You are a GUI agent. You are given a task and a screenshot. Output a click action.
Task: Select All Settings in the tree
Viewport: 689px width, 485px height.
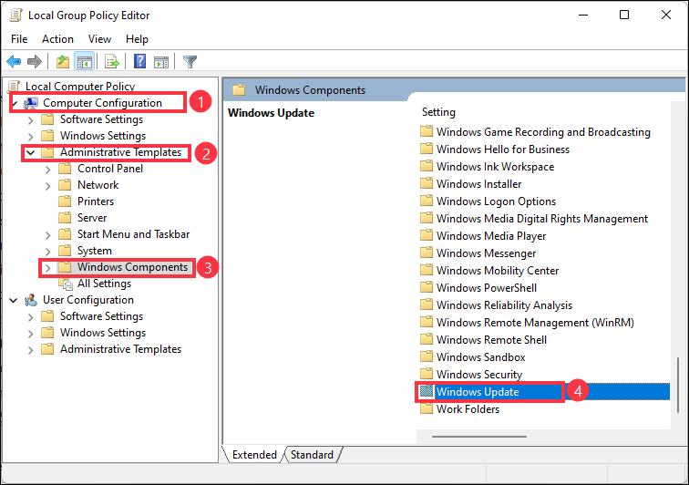click(x=104, y=284)
